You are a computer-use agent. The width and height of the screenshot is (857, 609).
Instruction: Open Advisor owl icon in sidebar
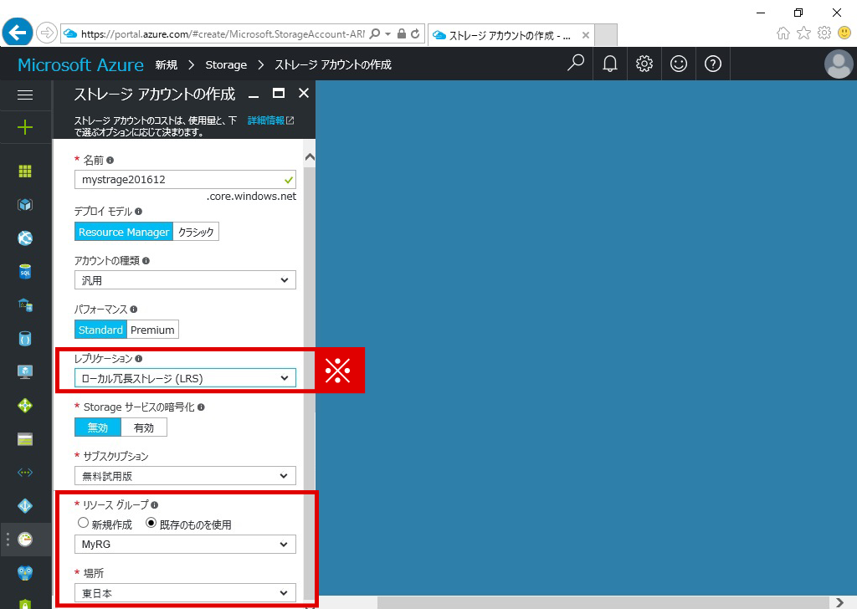(25, 573)
